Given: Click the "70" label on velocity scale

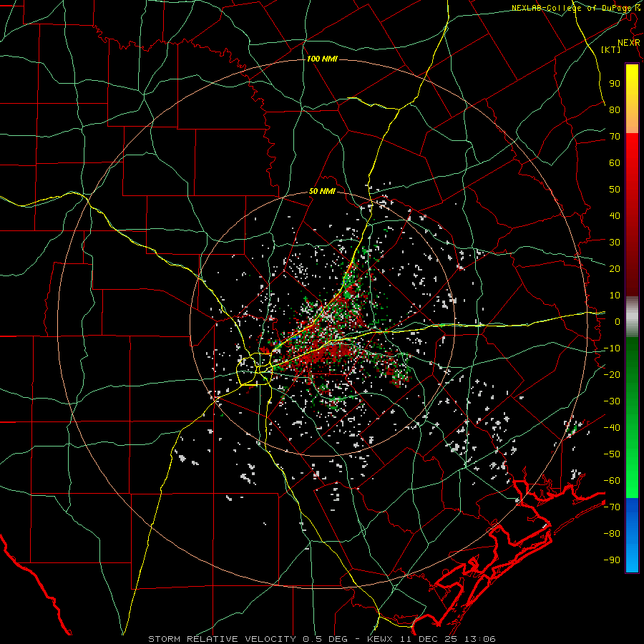Looking at the screenshot, I should pos(615,137).
